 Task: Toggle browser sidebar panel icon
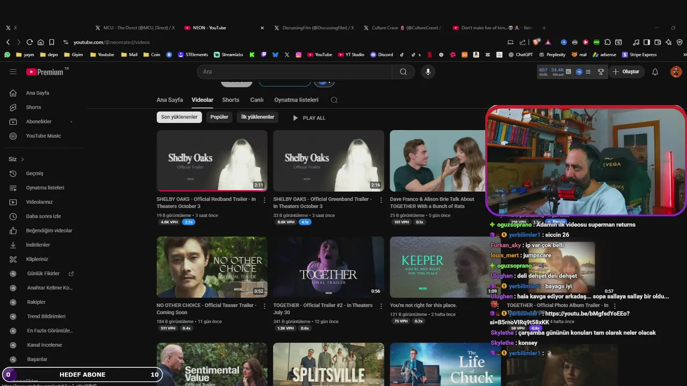click(647, 42)
